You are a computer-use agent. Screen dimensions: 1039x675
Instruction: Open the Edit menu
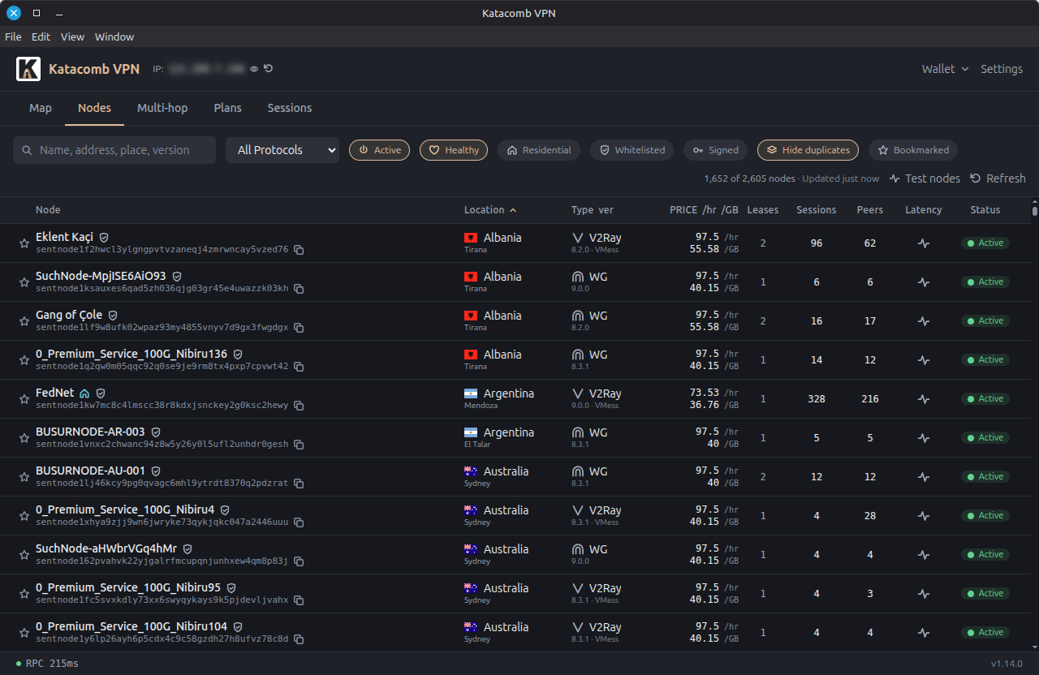pyautogui.click(x=41, y=37)
